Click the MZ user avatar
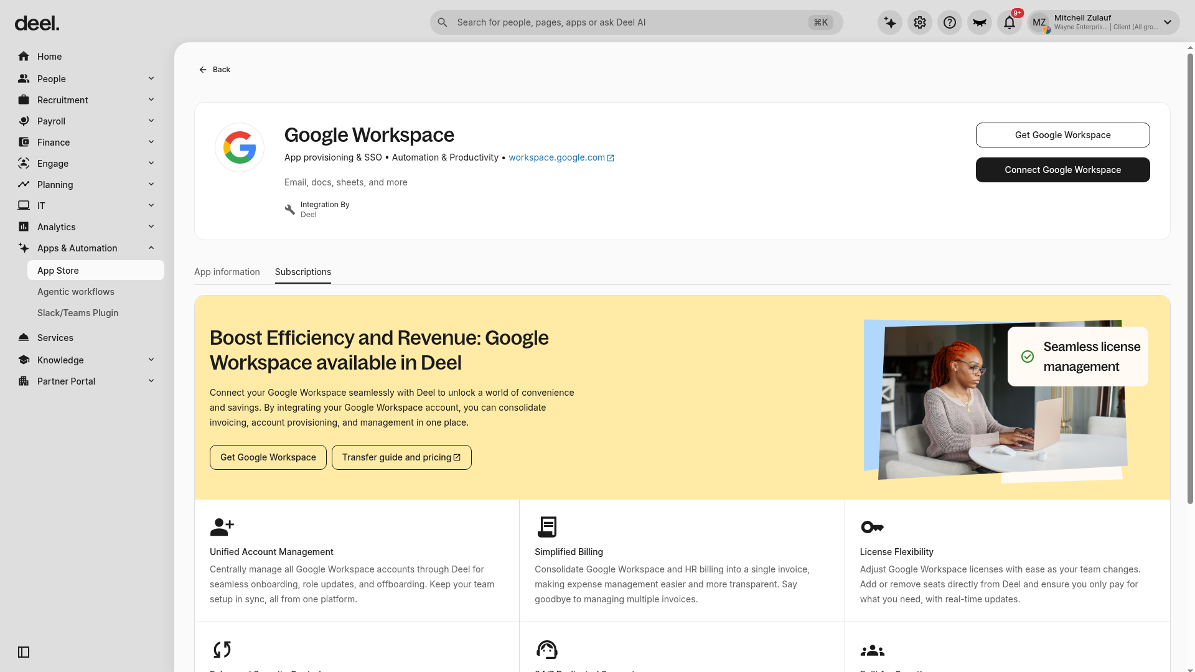The height and width of the screenshot is (672, 1195). pos(1039,22)
